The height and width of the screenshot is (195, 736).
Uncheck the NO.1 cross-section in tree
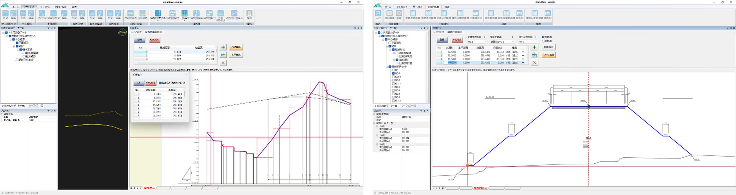393,74
